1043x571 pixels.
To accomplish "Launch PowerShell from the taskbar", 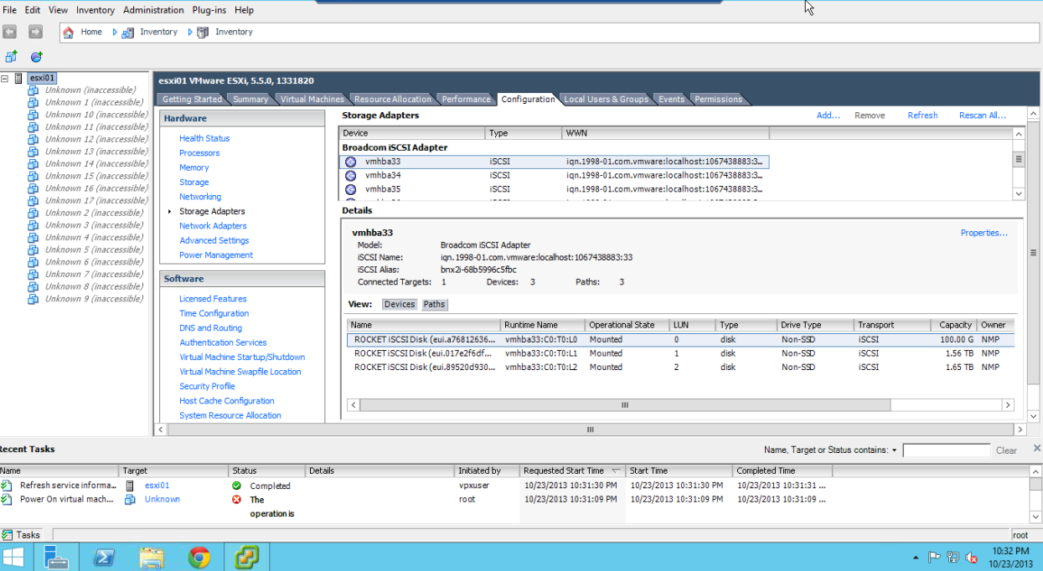I will click(104, 558).
